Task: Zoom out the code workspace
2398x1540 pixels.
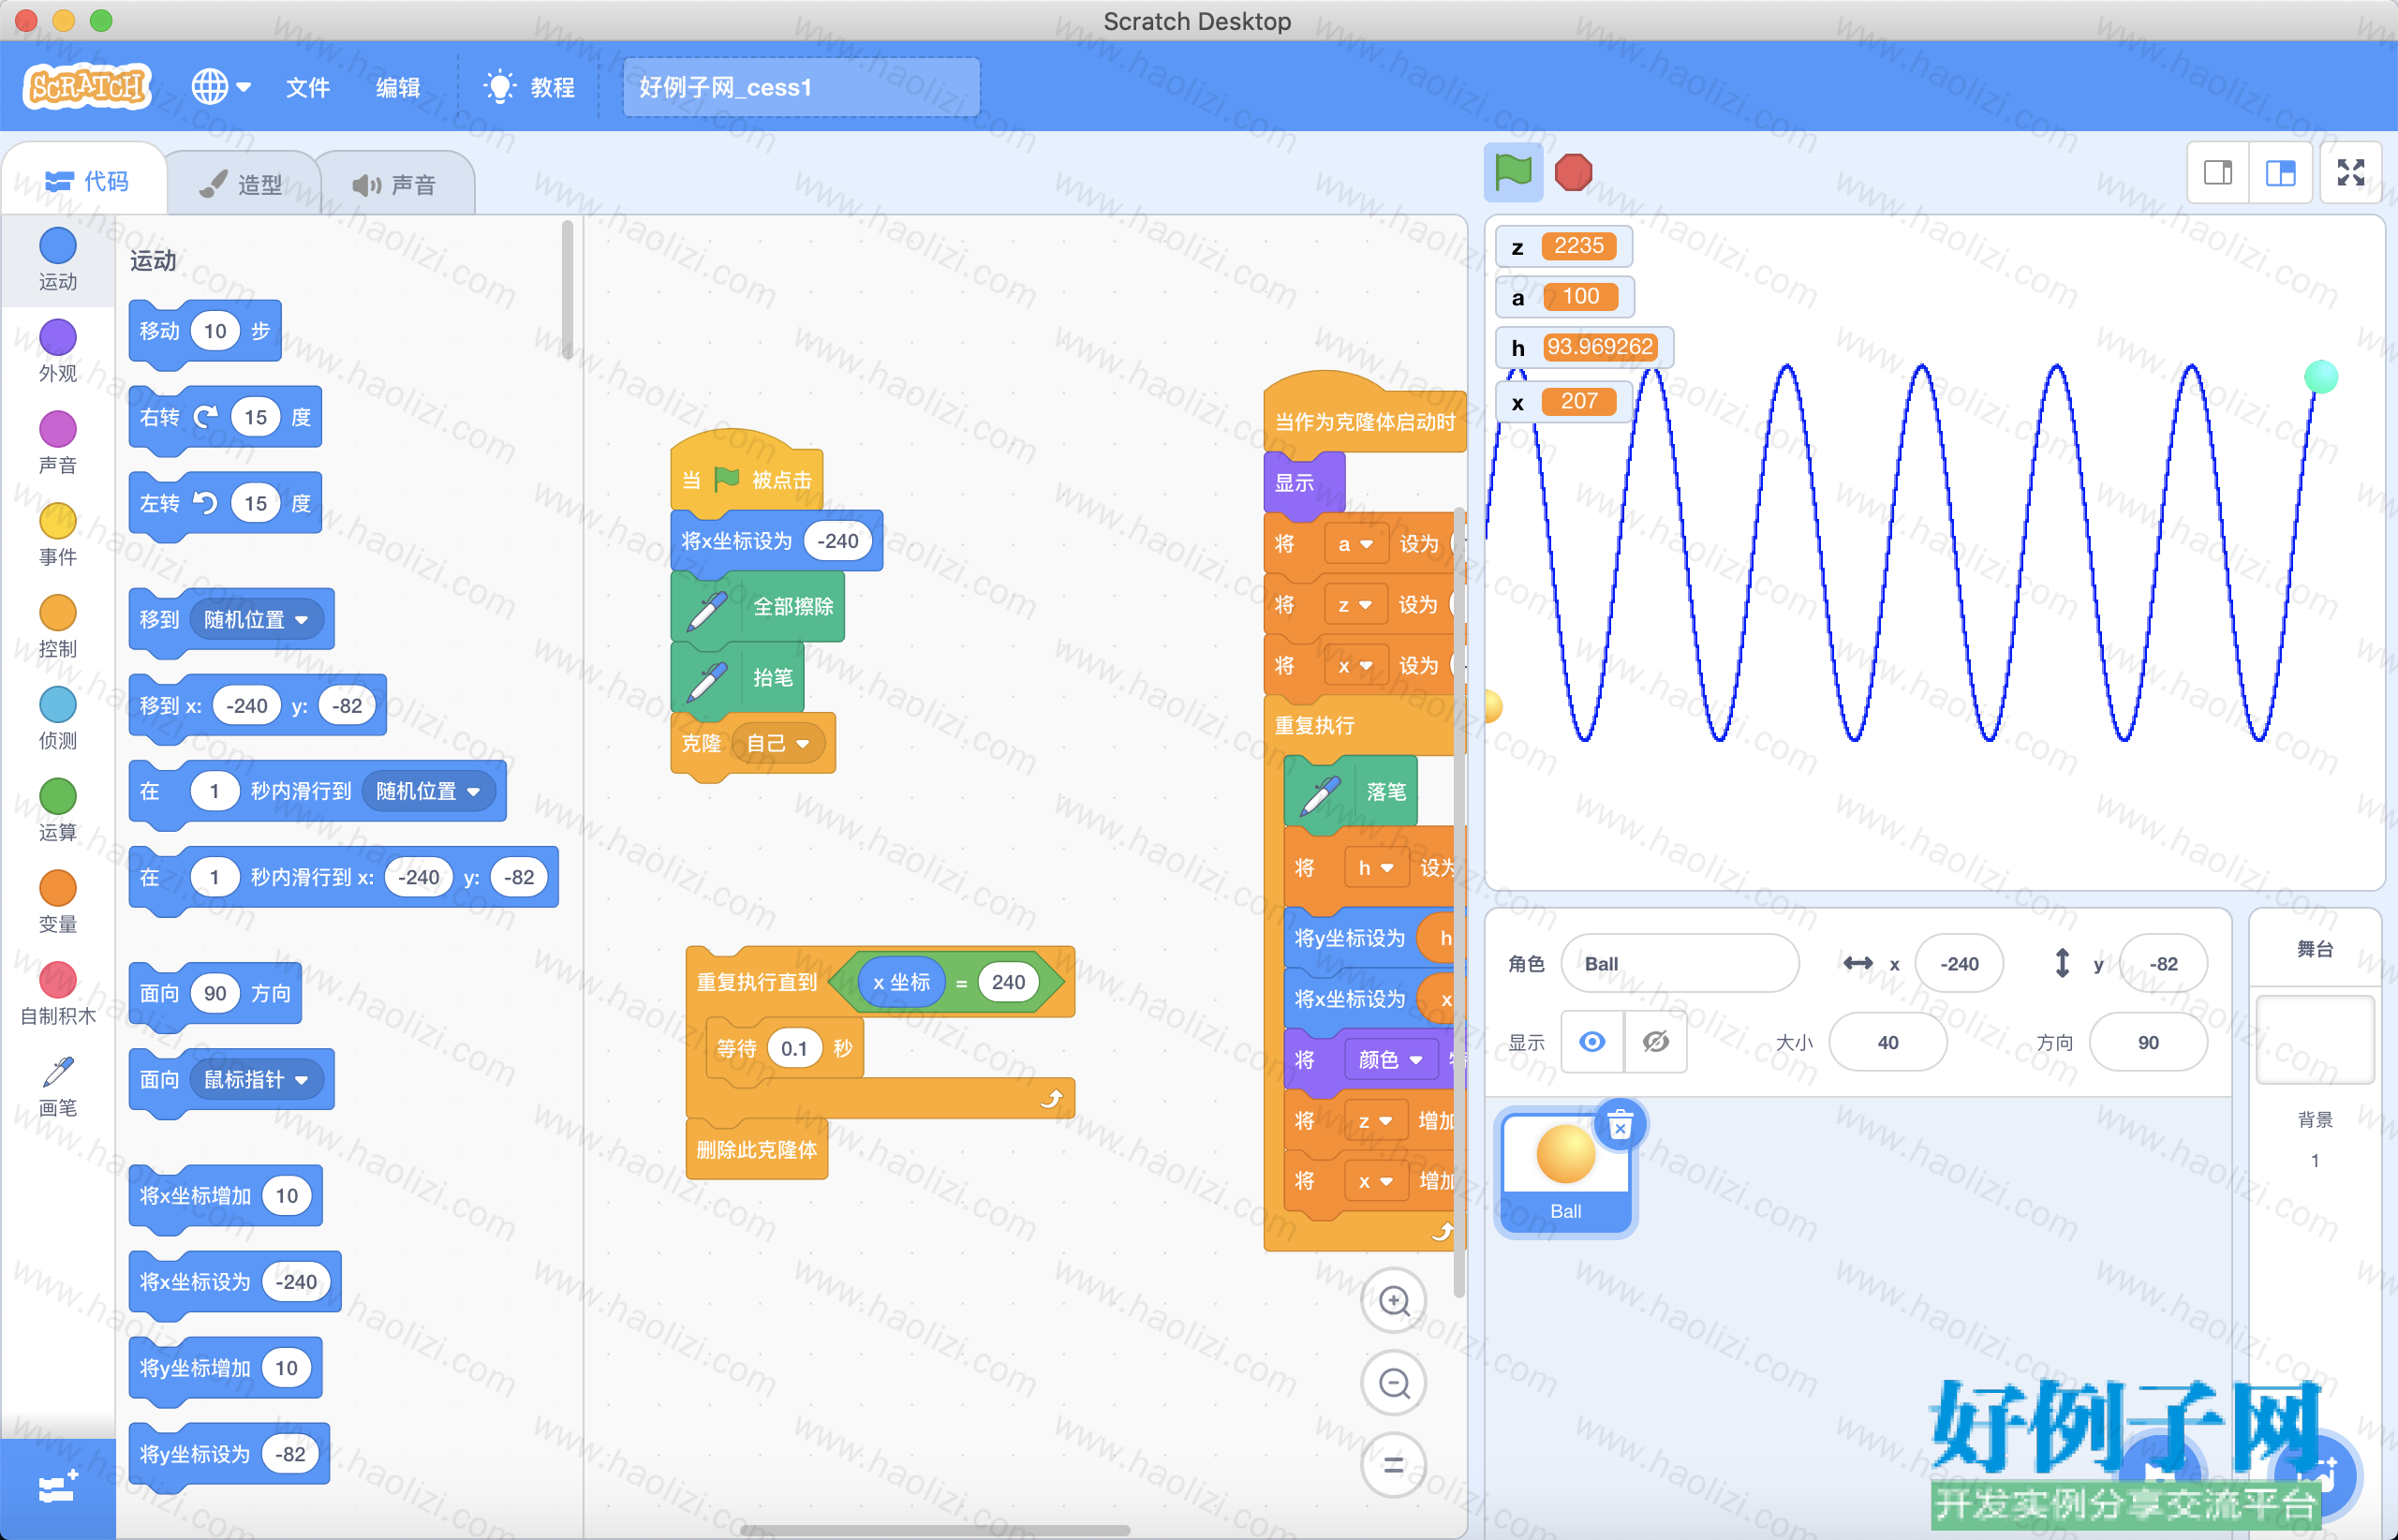Action: [1394, 1383]
